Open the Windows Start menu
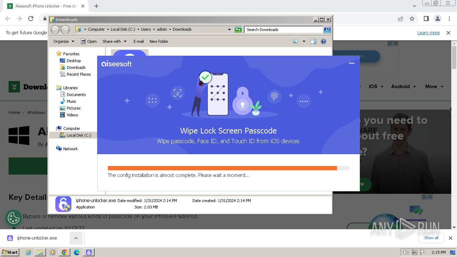 [10, 252]
